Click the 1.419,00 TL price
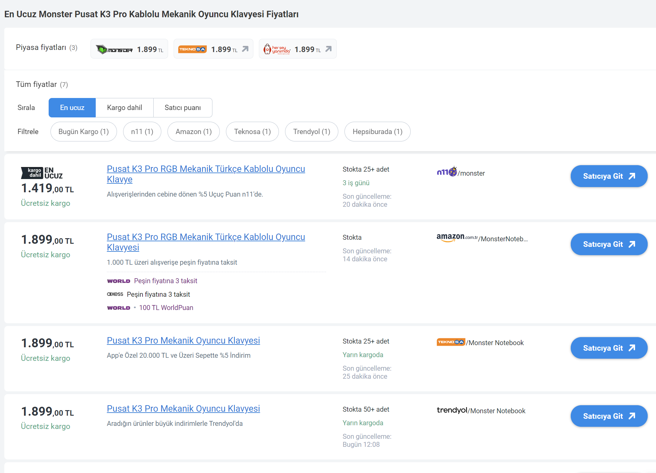 tap(47, 188)
